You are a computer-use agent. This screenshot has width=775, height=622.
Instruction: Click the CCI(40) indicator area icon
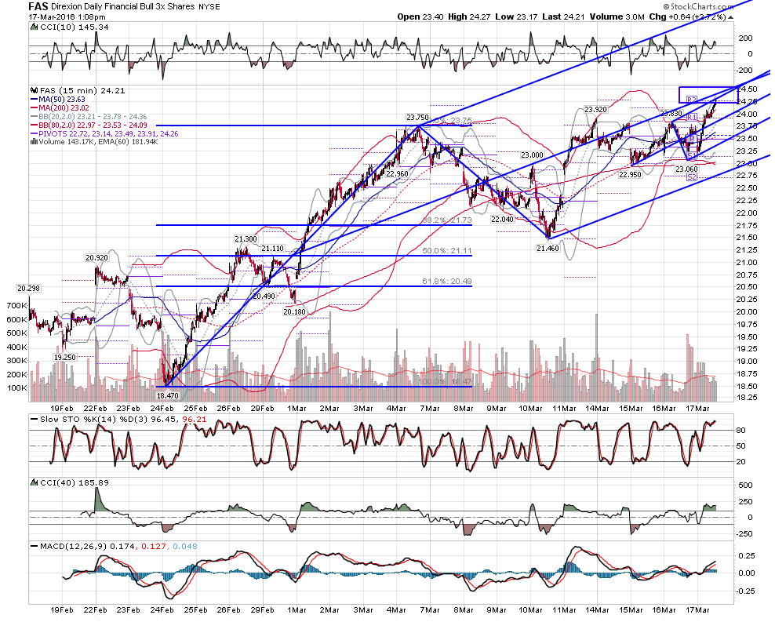click(x=34, y=482)
